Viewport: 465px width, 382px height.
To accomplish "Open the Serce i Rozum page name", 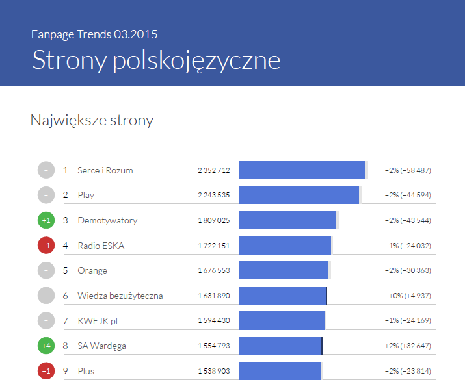I will tap(105, 170).
